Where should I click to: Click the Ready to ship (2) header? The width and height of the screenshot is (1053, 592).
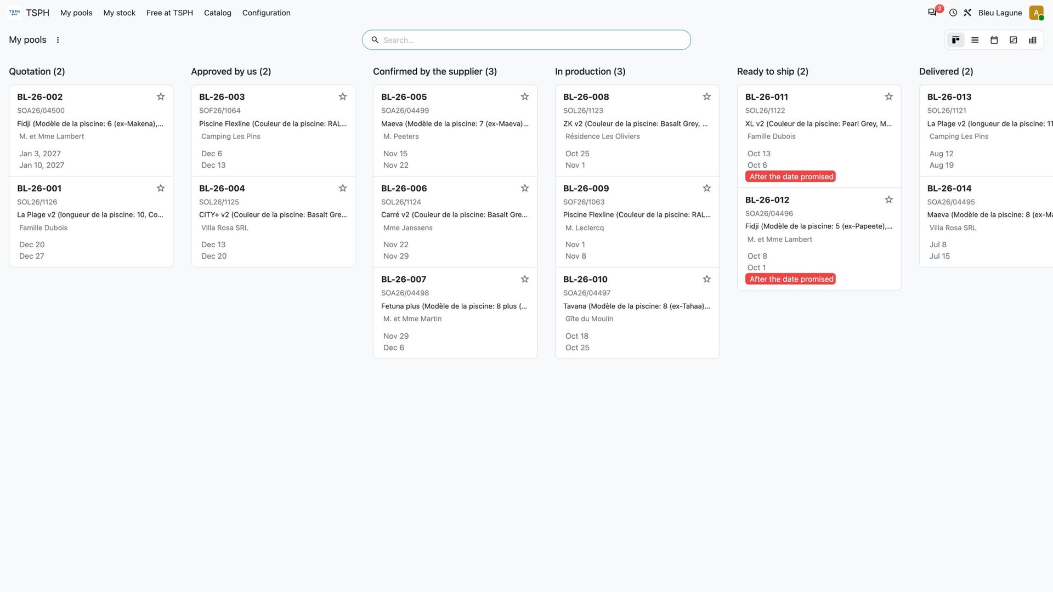(772, 71)
